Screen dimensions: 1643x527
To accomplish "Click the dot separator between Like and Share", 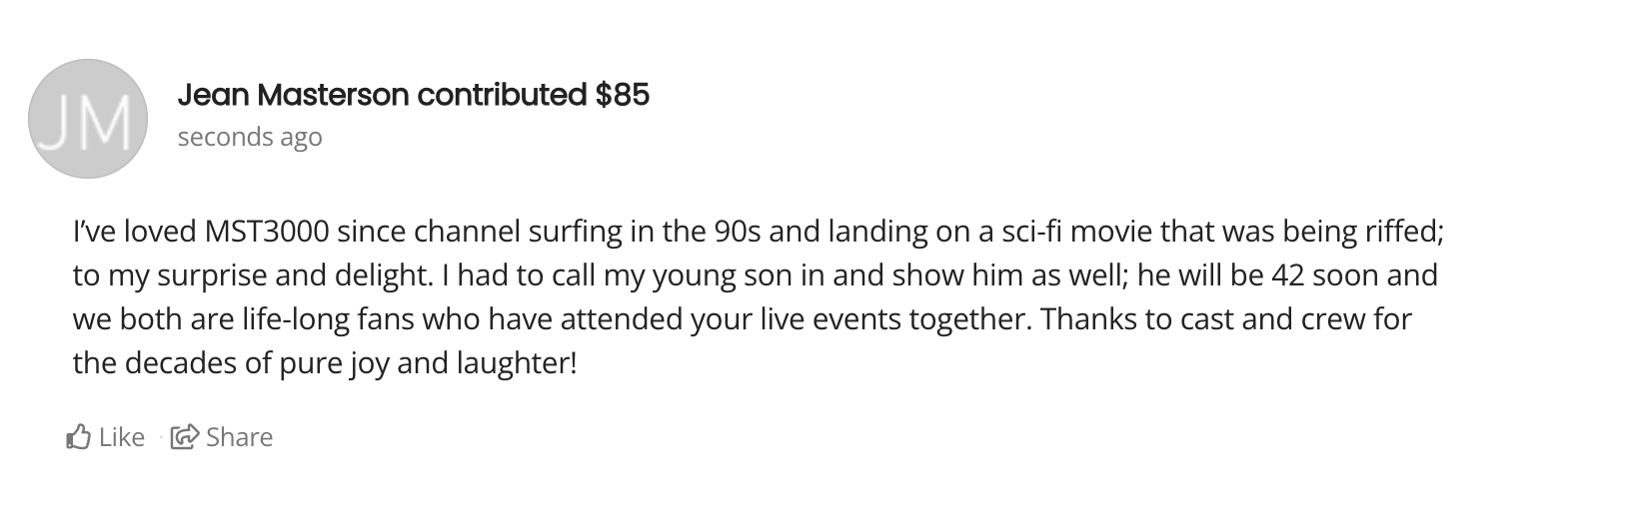I will tap(160, 437).
